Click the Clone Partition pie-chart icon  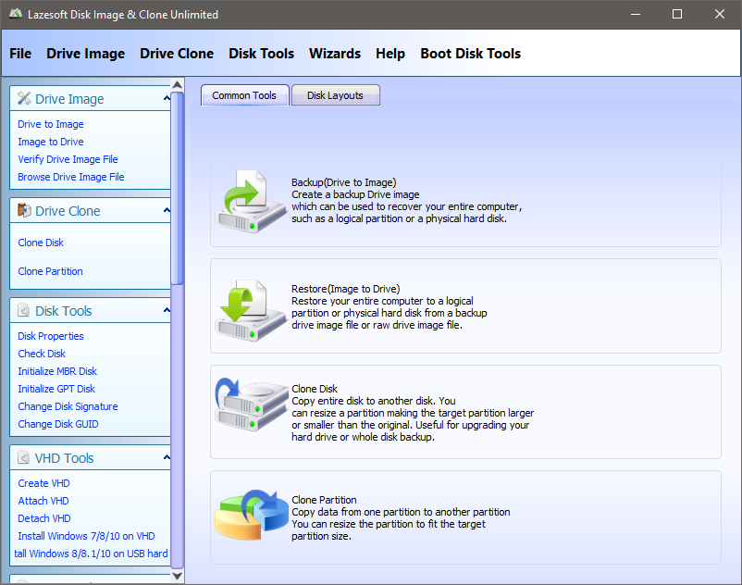(252, 515)
